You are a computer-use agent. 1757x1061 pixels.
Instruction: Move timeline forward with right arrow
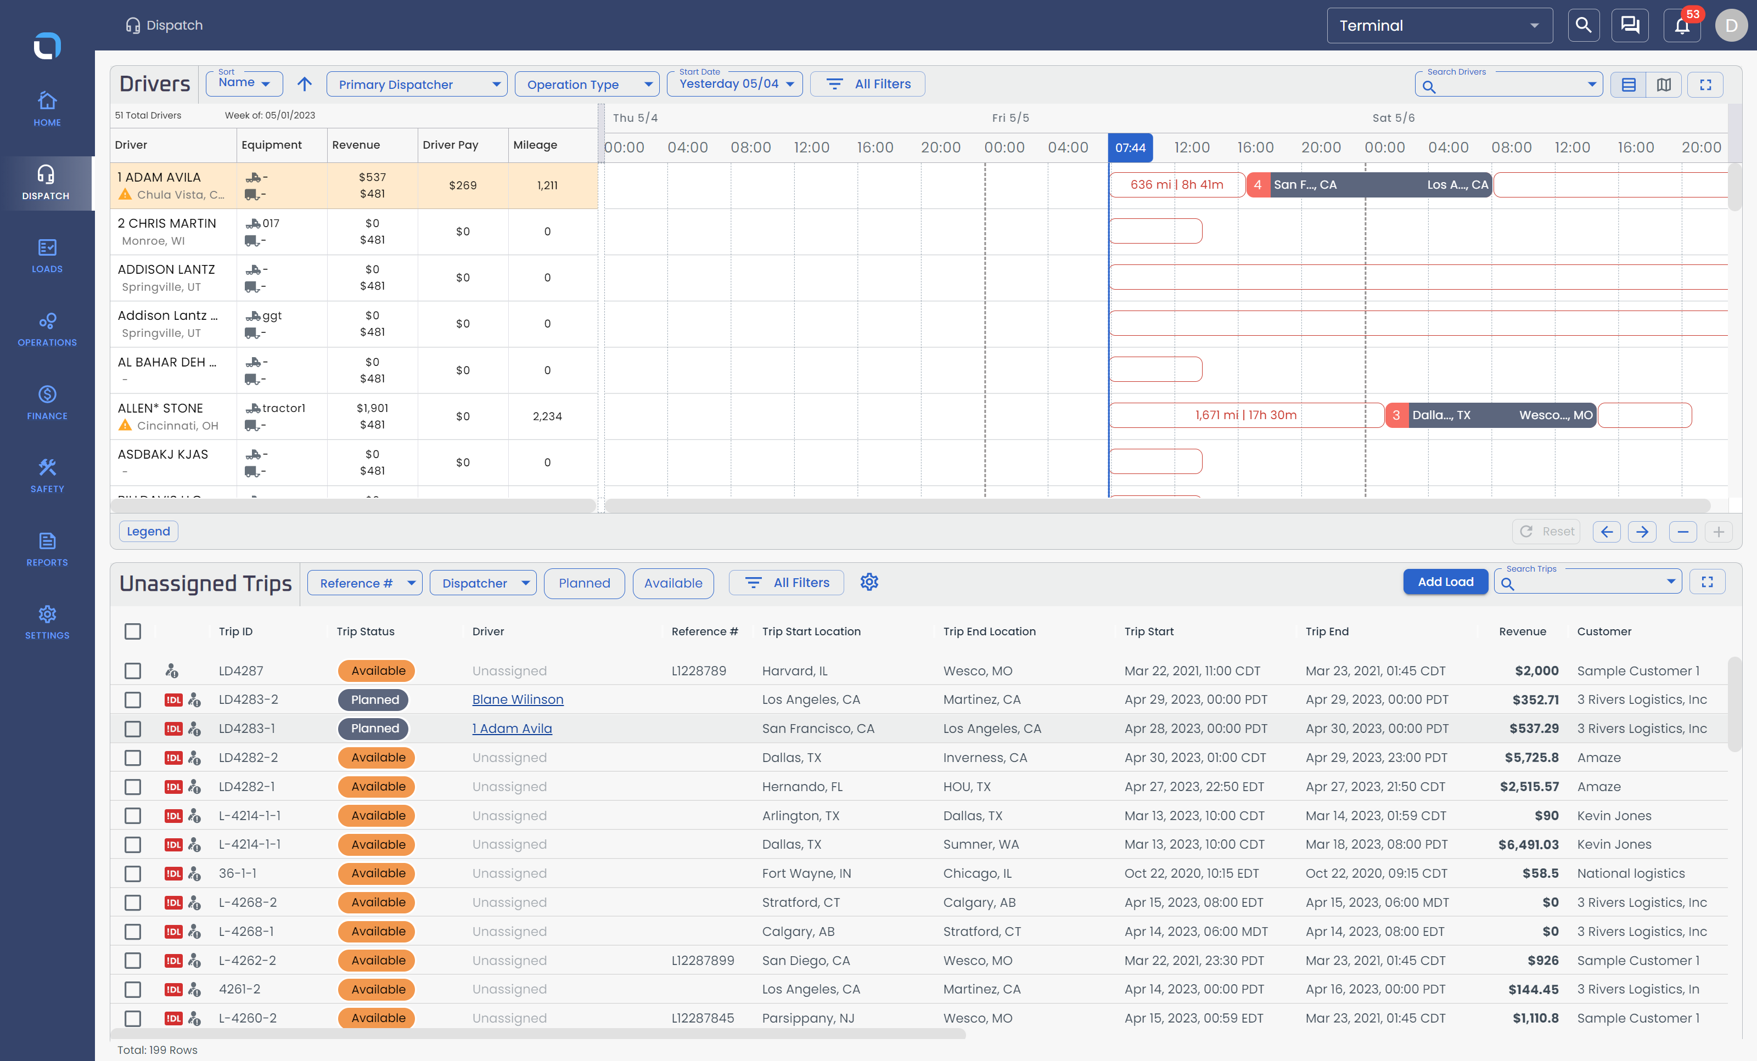[x=1642, y=532]
